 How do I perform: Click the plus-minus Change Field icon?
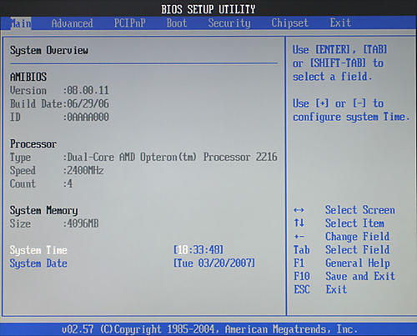click(299, 237)
